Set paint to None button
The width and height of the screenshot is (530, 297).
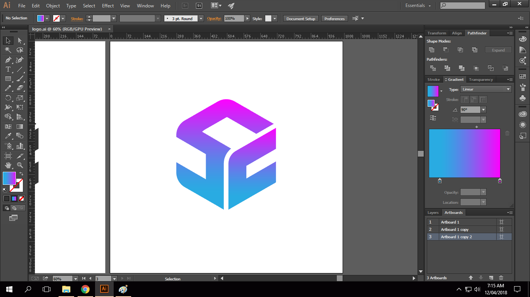pos(22,198)
